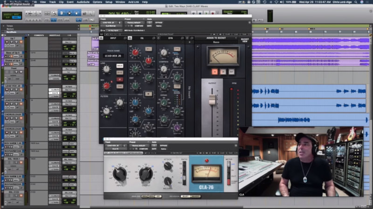373x209 pixels.
Task: Toggle BYPASS in CLA-76 plugin header
Action: tap(164, 146)
